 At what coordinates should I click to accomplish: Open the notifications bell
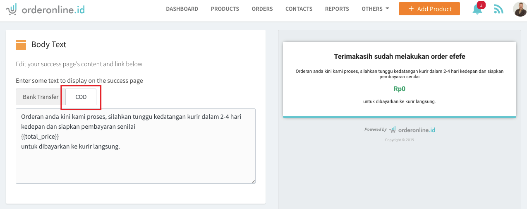477,10
